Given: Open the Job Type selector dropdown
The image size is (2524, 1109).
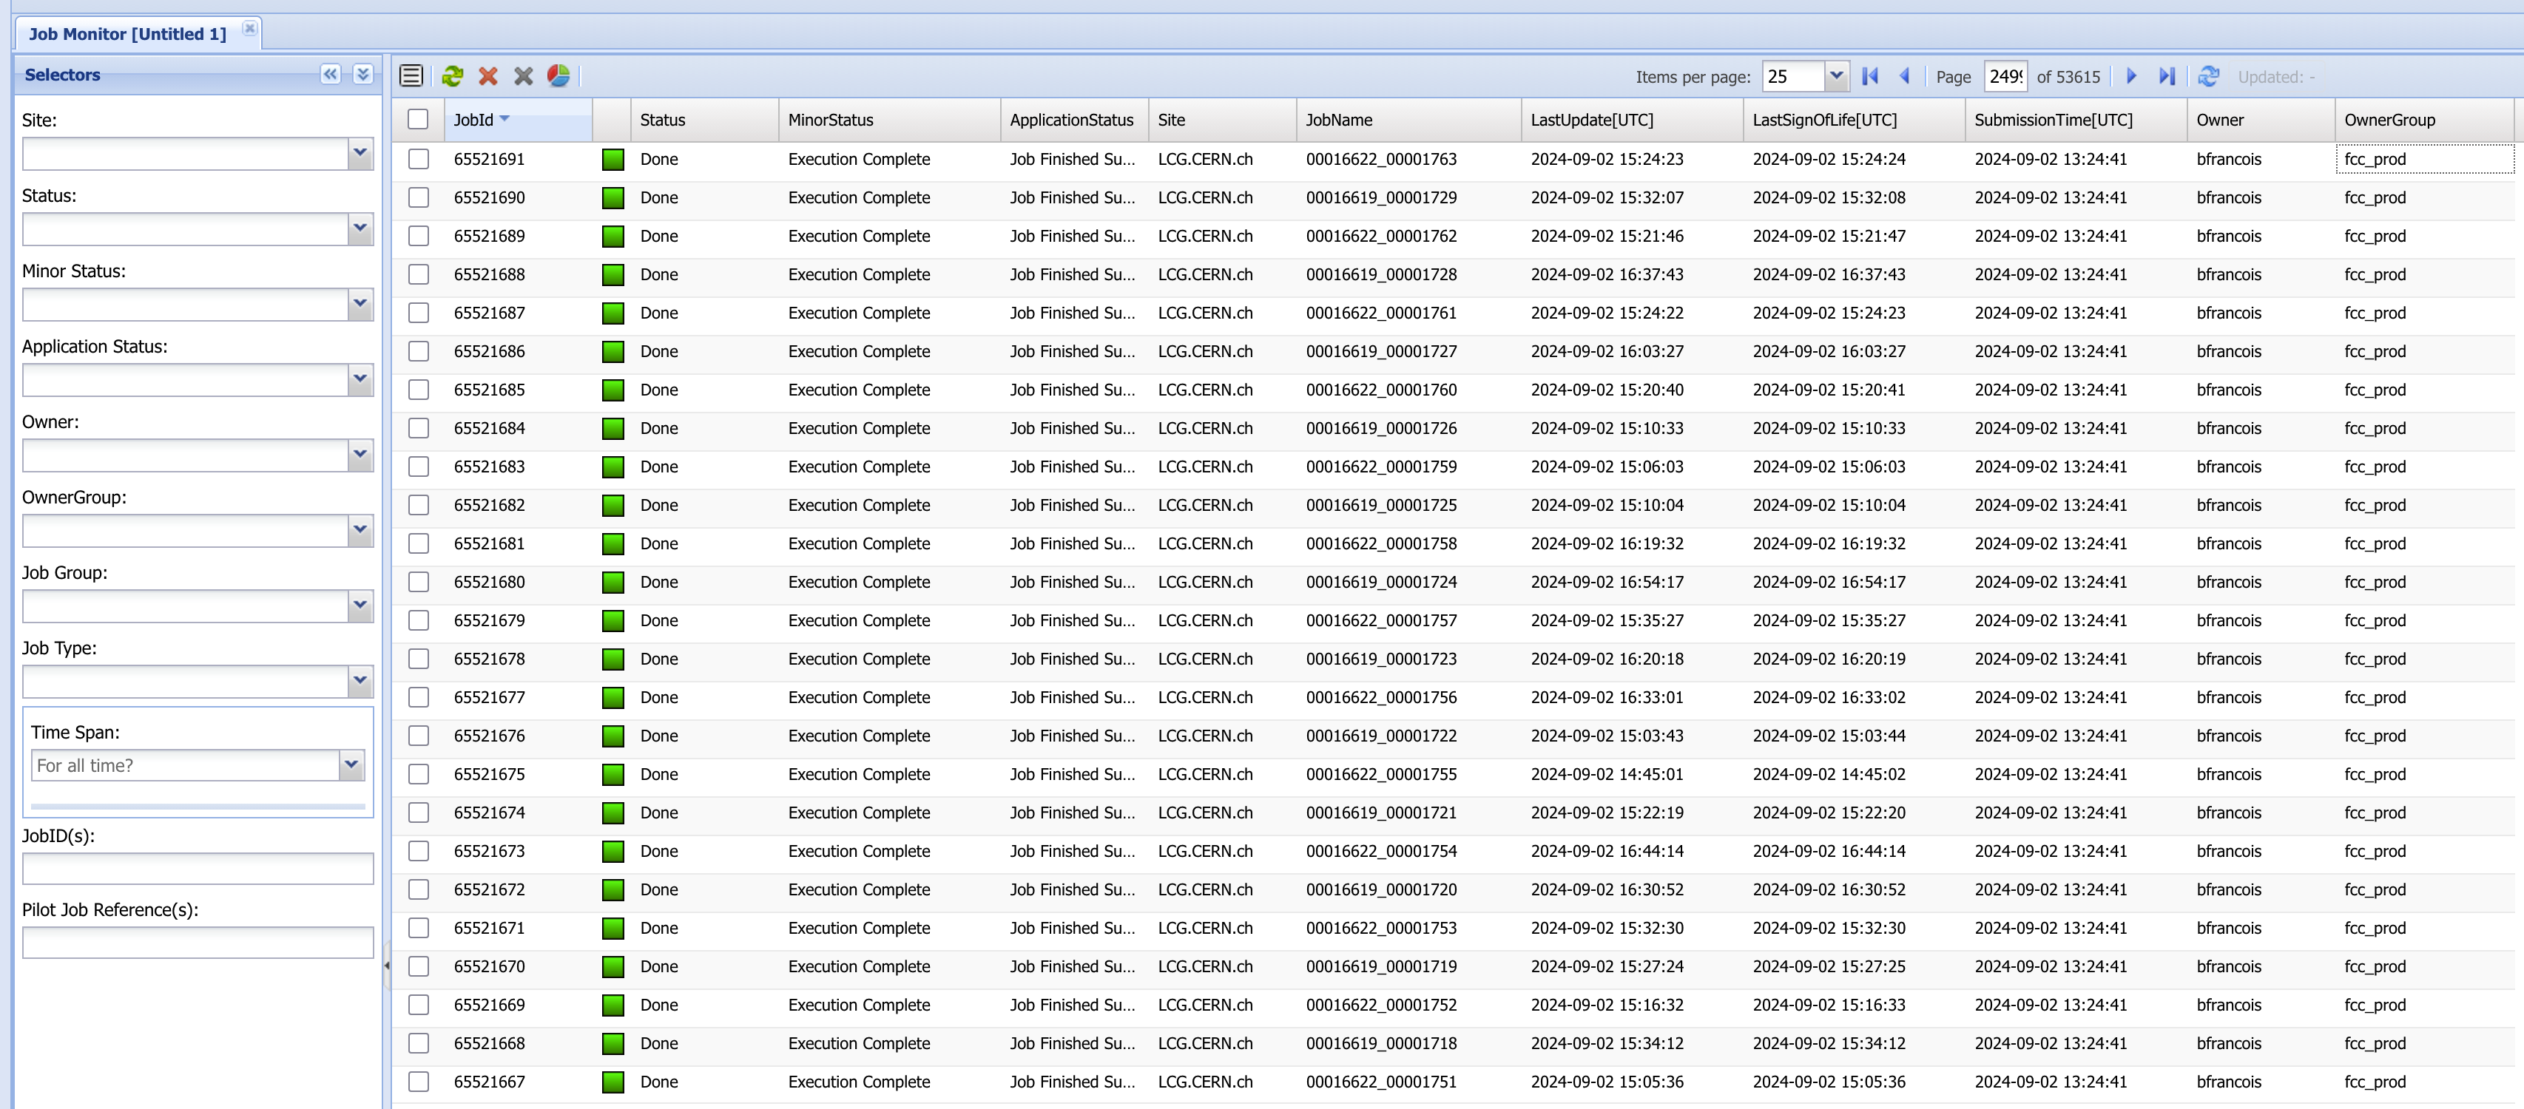Looking at the screenshot, I should click(x=360, y=682).
